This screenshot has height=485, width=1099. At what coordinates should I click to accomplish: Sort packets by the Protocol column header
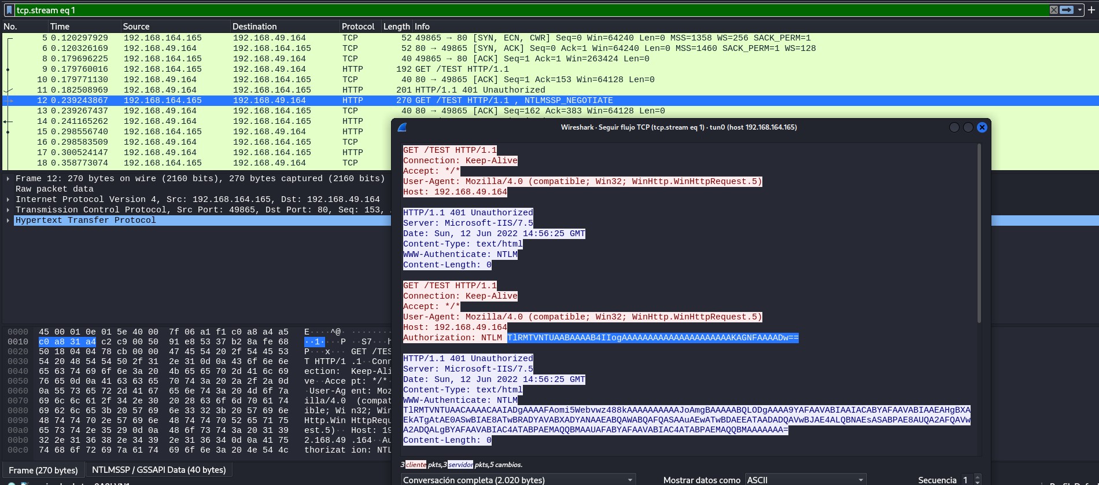(358, 27)
